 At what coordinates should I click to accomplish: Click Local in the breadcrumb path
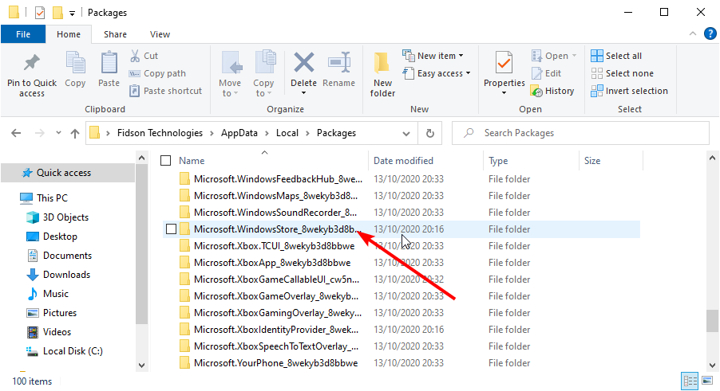click(x=287, y=133)
